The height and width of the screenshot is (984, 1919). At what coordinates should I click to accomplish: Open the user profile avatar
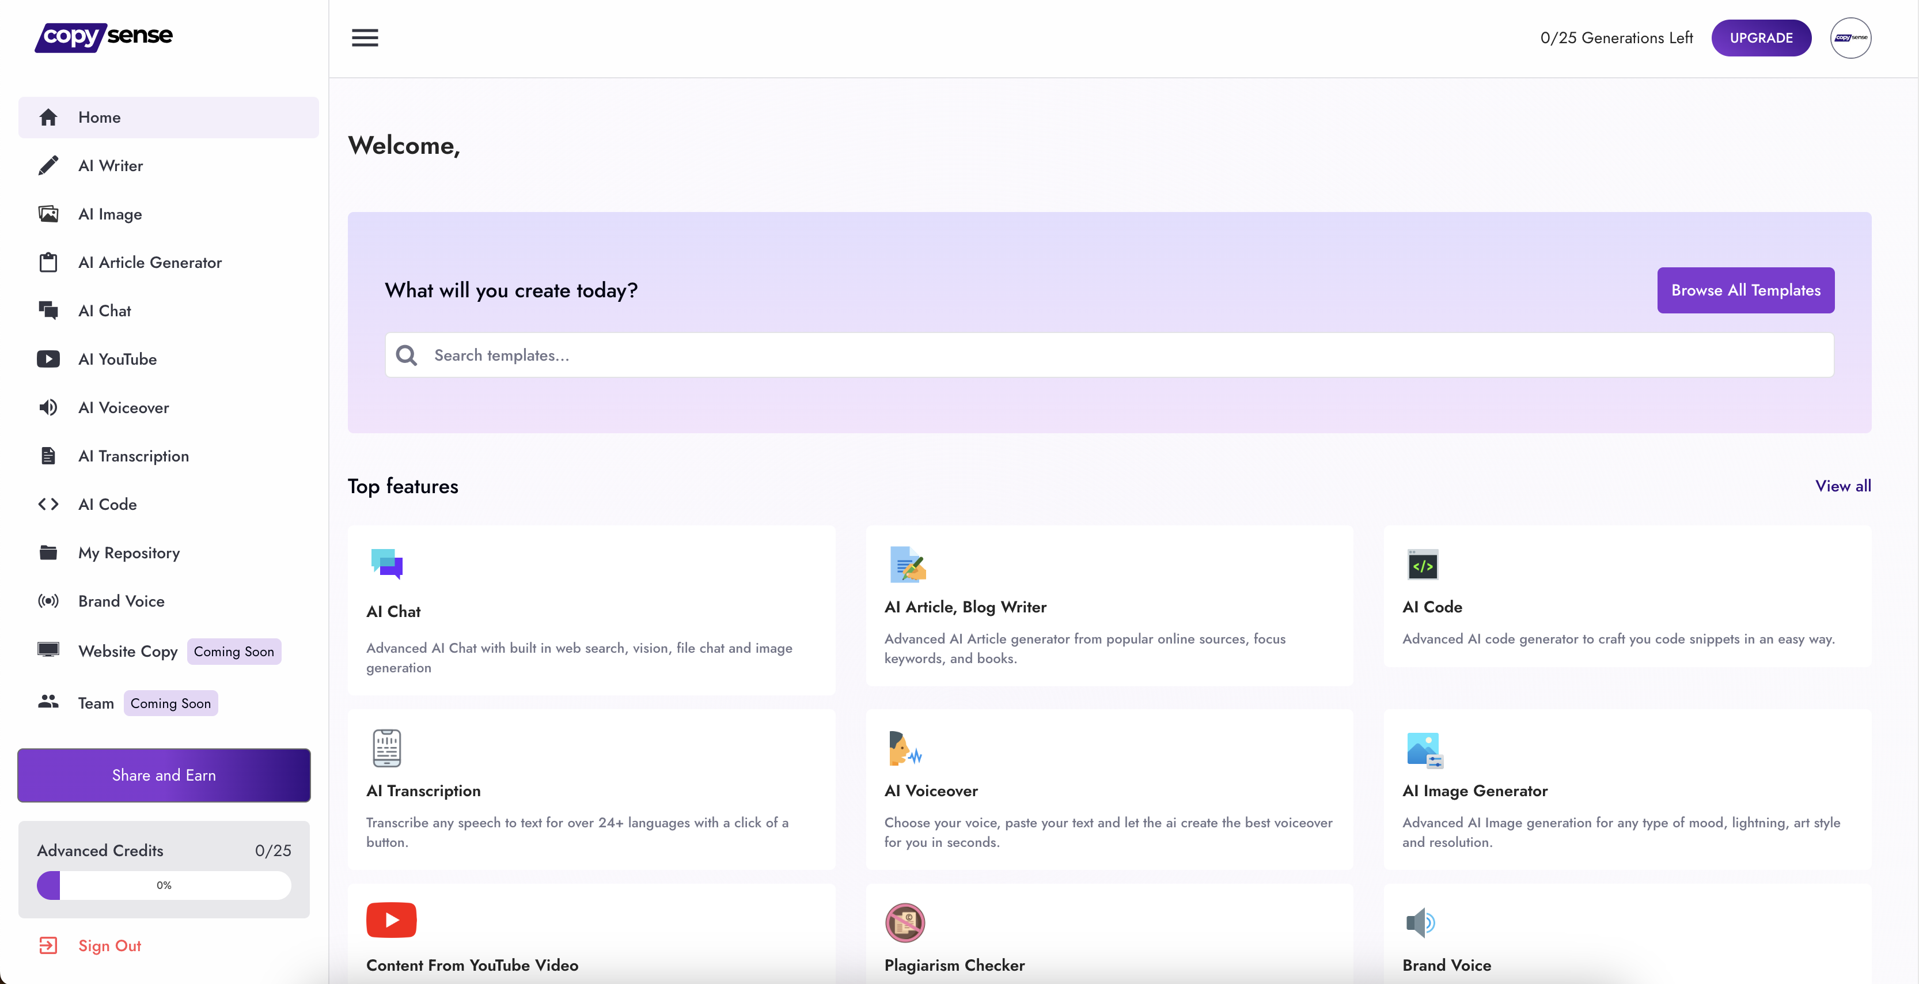(1850, 38)
